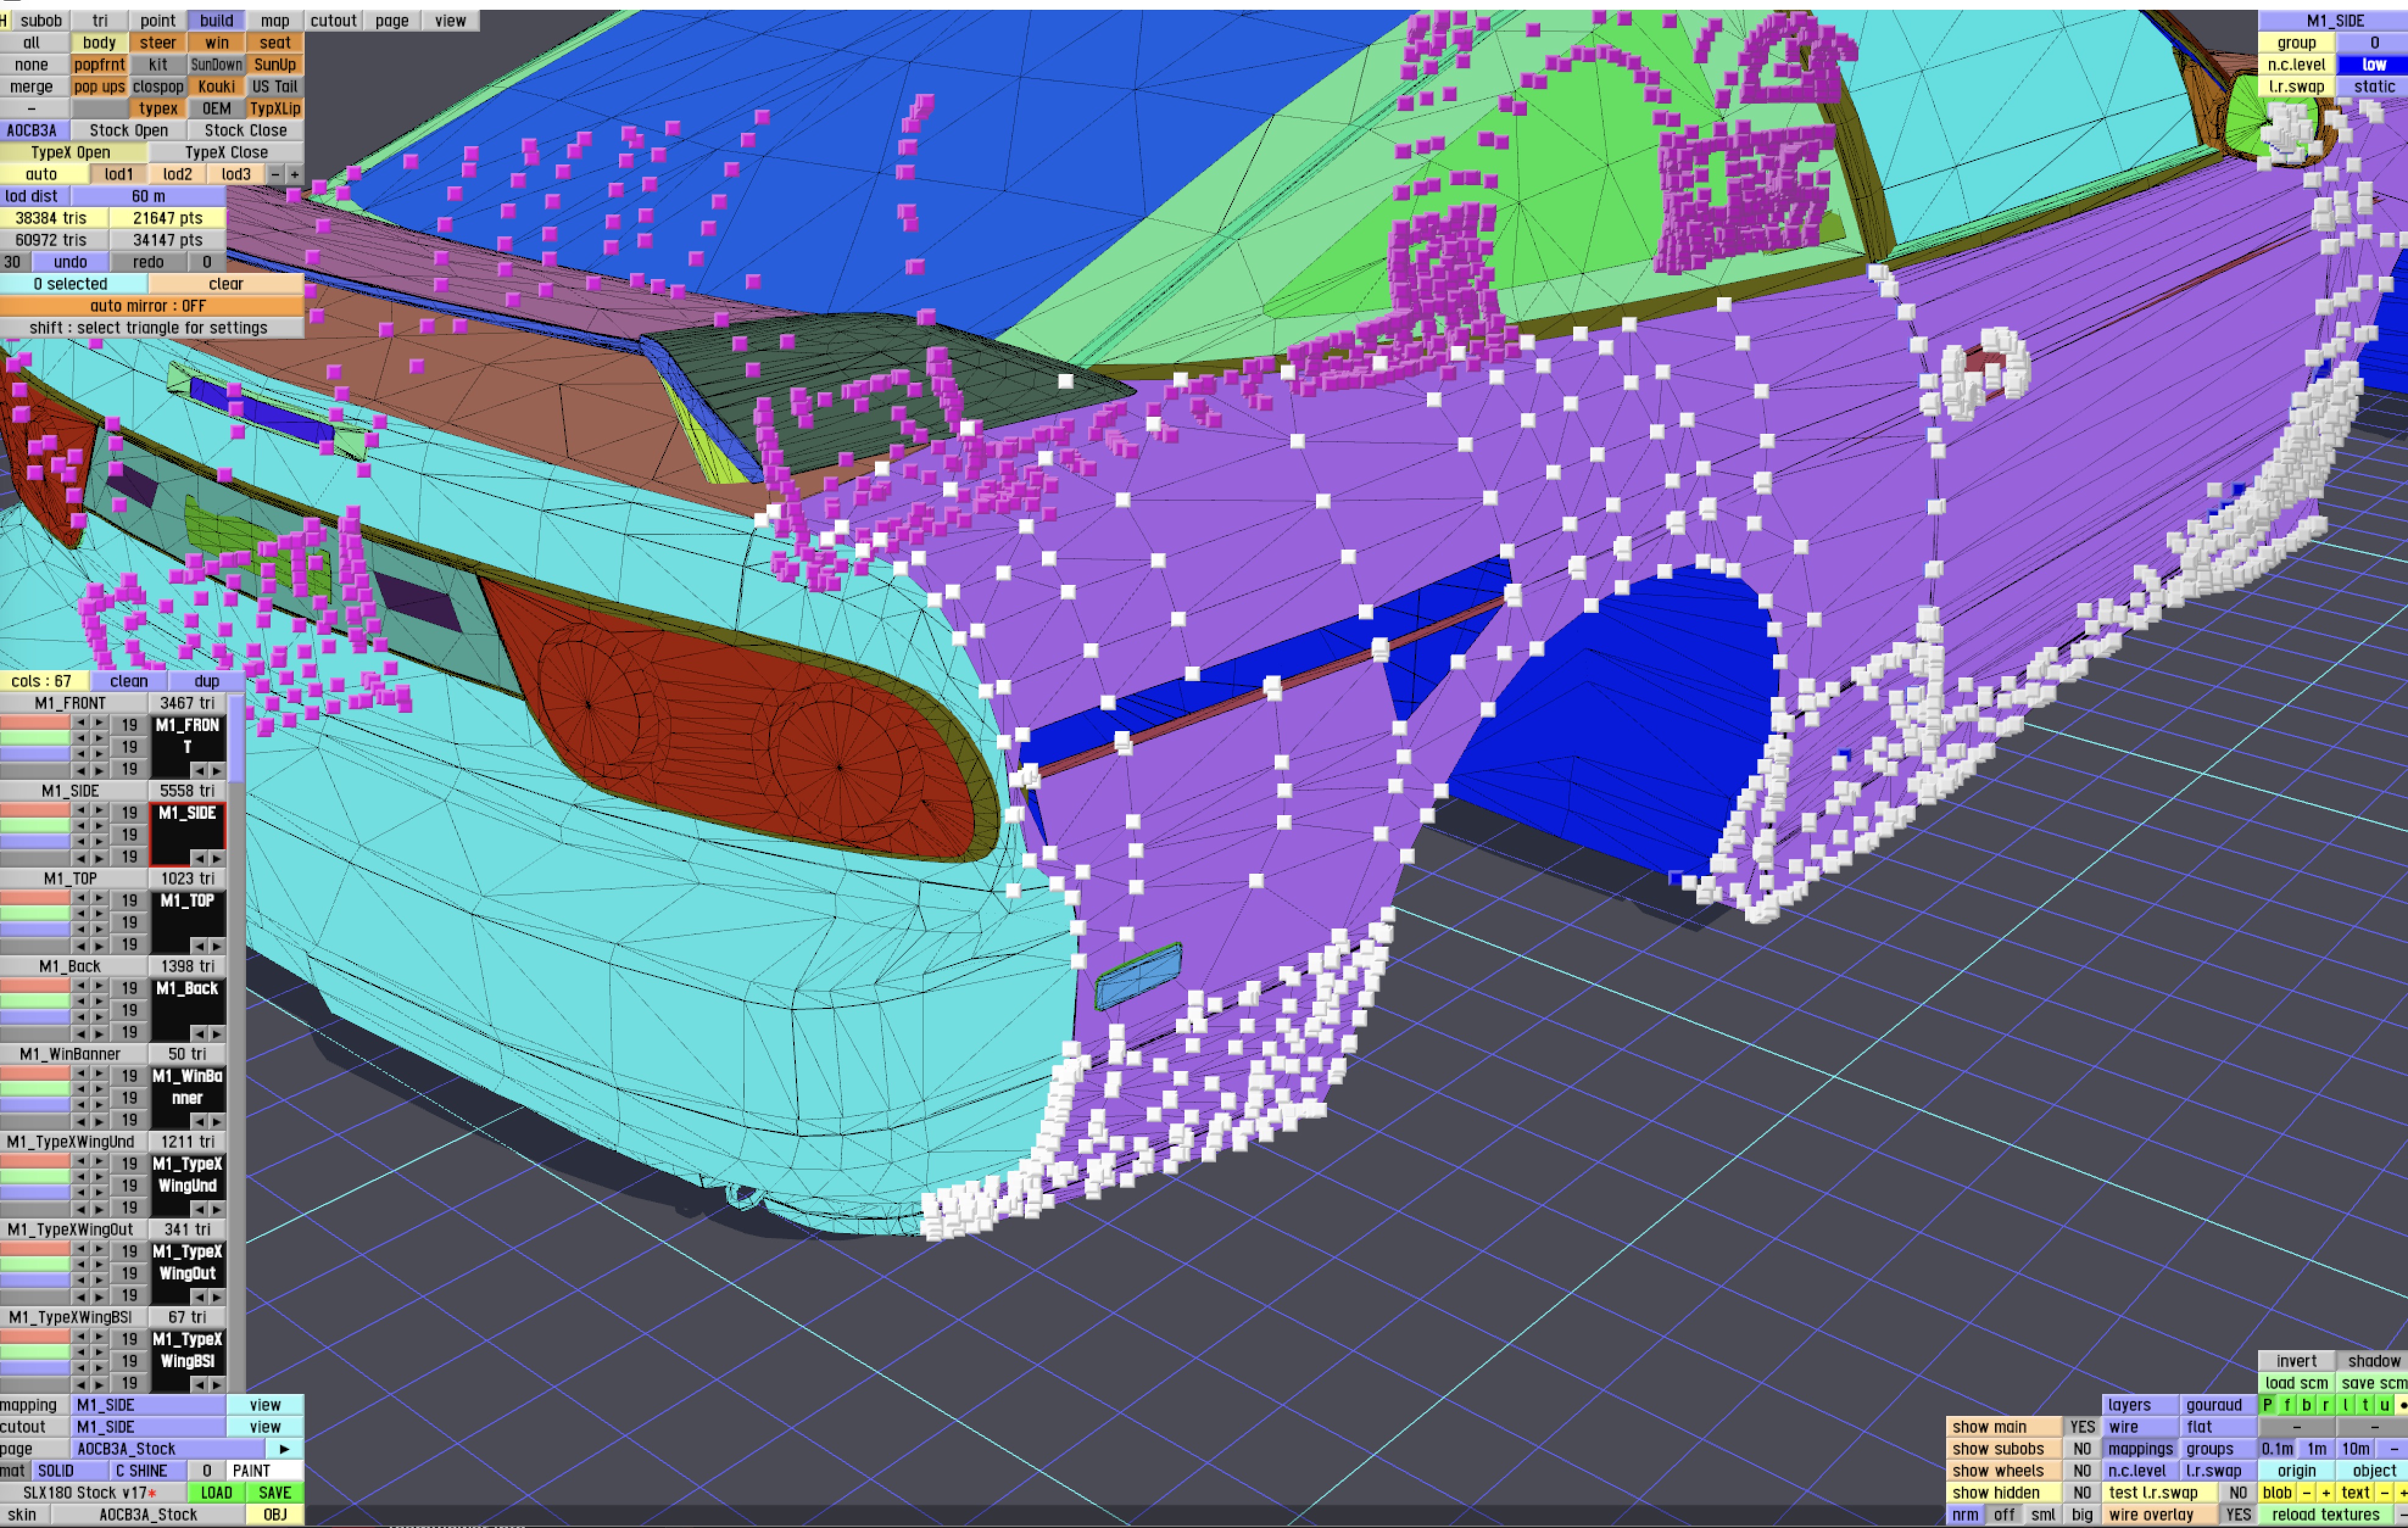Click left arrow on M1_TOP texture thumbnail
2408x1528 pixels.
(x=199, y=946)
